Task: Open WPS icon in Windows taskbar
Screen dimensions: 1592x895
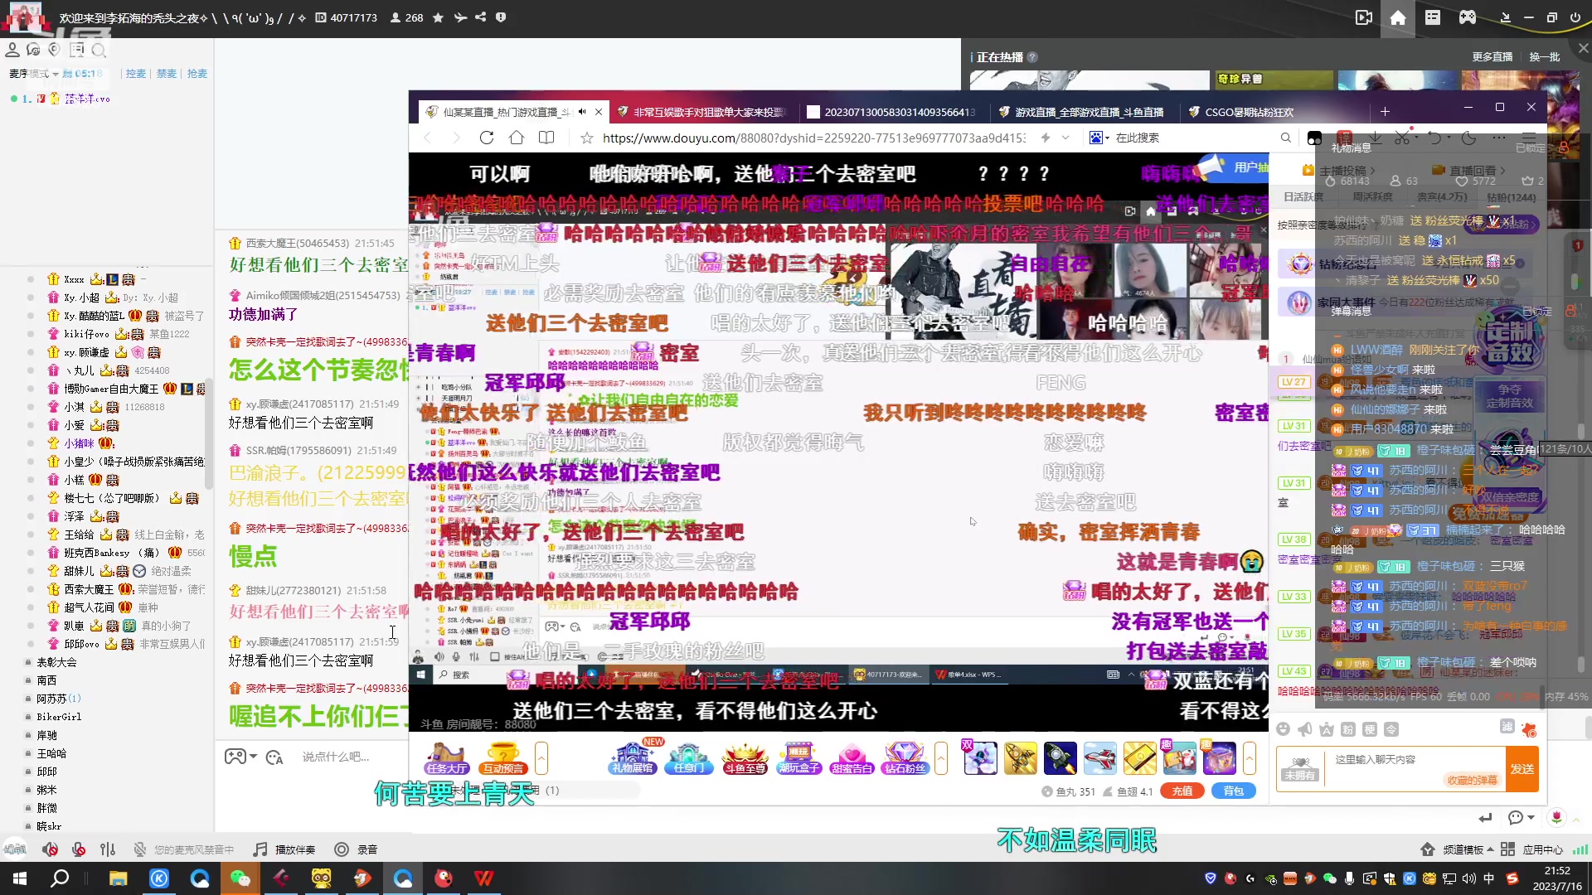Action: click(x=483, y=878)
